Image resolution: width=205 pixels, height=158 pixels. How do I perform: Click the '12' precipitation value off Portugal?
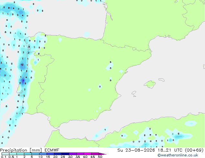[22, 65]
